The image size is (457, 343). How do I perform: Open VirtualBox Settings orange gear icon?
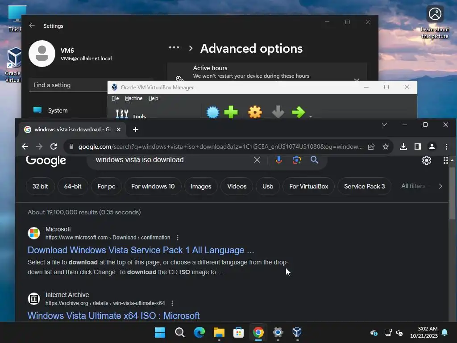(255, 112)
